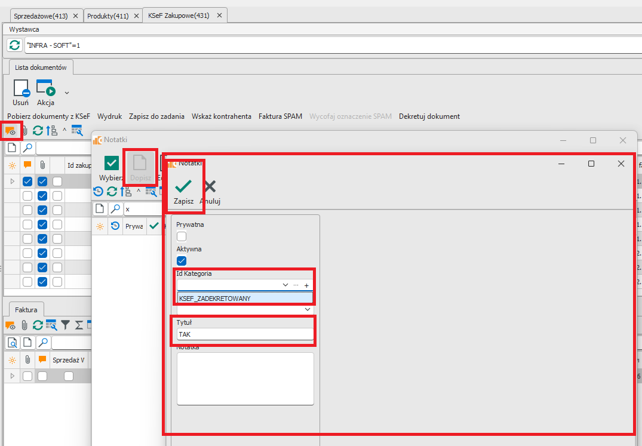Image resolution: width=642 pixels, height=446 pixels.
Task: Enable the Prywatna checkbox
Action: 182,236
